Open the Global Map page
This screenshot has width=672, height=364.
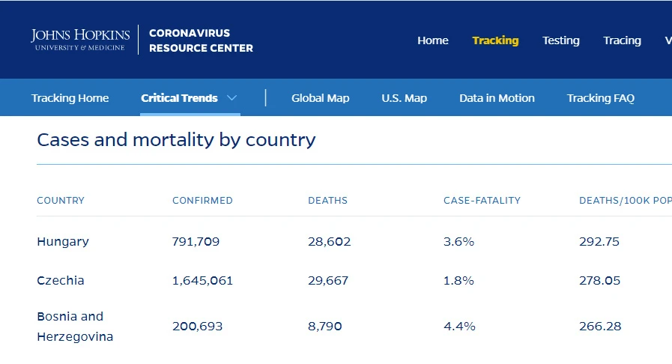(x=321, y=98)
